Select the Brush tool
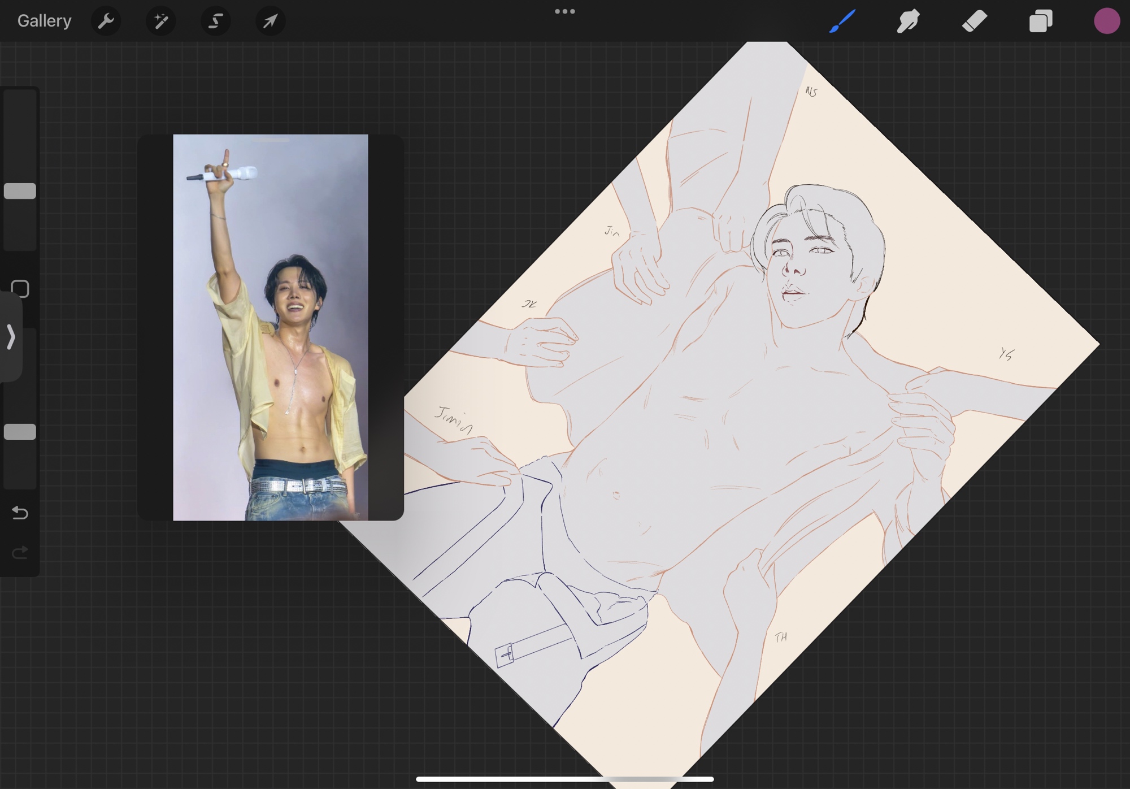1130x789 pixels. tap(842, 21)
